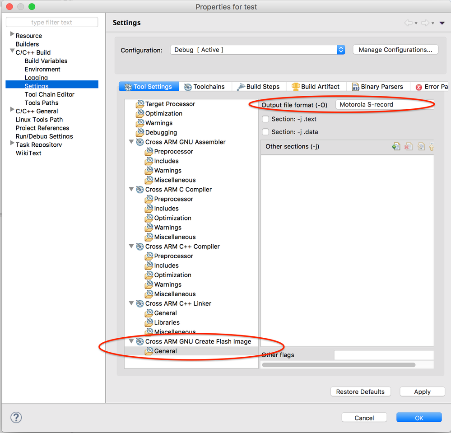
Task: Open the Output file format dropdown
Action: [x=385, y=104]
